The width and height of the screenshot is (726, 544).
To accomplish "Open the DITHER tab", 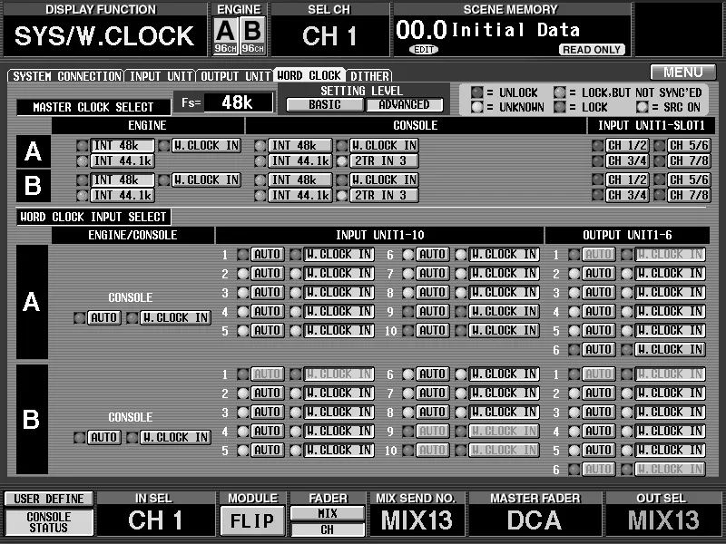I will coord(369,76).
